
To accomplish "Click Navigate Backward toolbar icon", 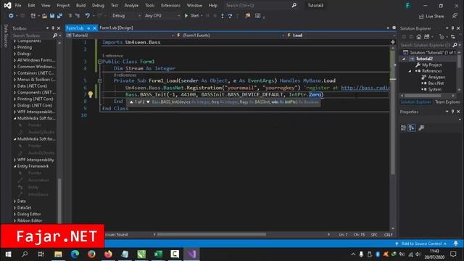I will point(11,16).
